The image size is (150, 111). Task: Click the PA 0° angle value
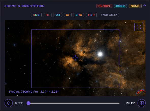pos(130,103)
